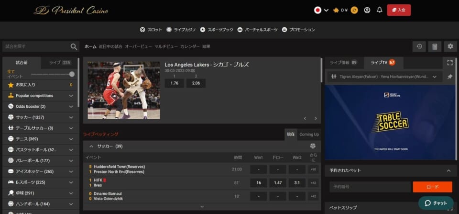The height and width of the screenshot is (214, 459).
Task: Switch to the ライブ 235 tab
Action: pos(60,62)
